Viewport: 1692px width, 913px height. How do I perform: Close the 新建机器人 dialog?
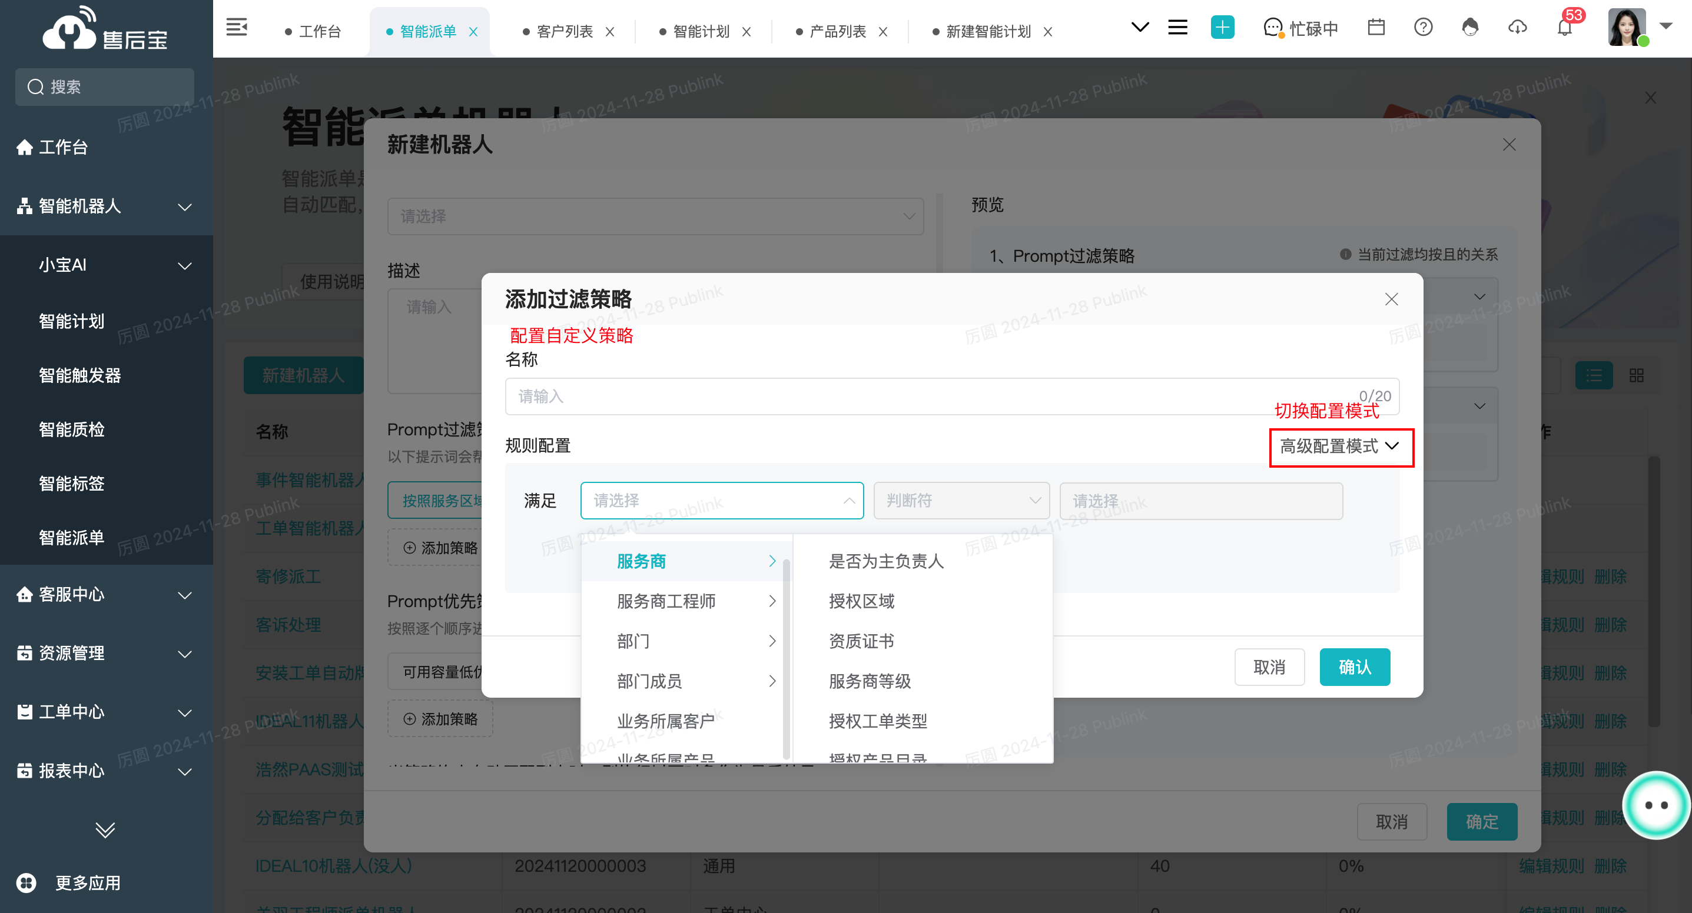1509,144
